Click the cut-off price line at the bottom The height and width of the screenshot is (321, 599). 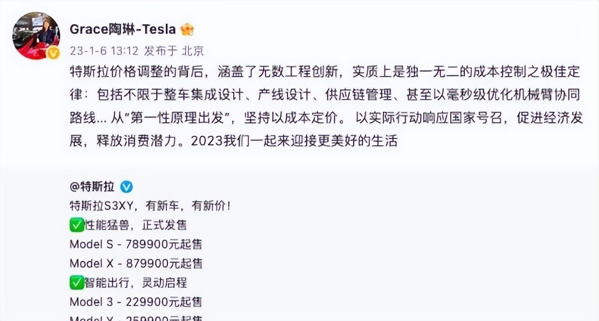pos(136,318)
